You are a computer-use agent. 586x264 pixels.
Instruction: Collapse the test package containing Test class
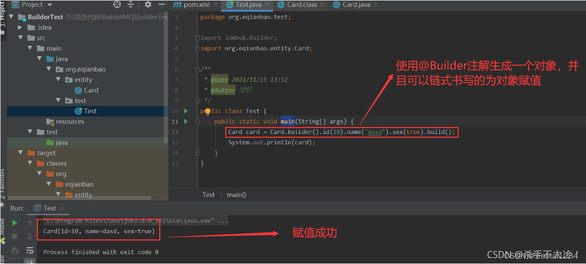pos(58,101)
